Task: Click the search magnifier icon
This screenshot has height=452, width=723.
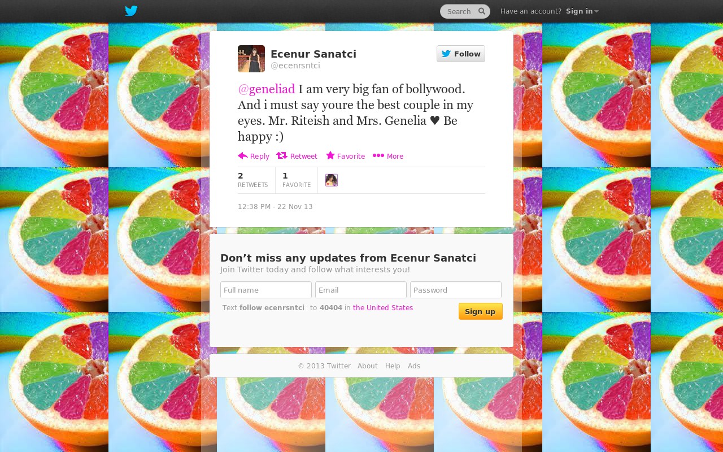Action: [482, 11]
